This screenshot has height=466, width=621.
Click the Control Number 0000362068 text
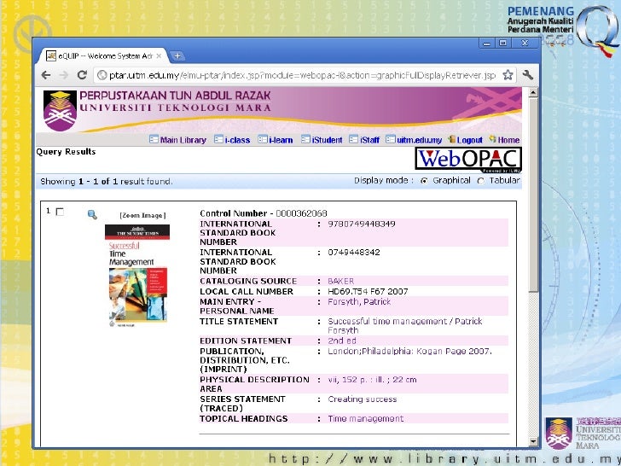pyautogui.click(x=264, y=213)
